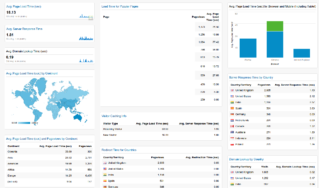
Task: Click the Germany flag in Redirect Time for Countries
Action: tap(104, 187)
